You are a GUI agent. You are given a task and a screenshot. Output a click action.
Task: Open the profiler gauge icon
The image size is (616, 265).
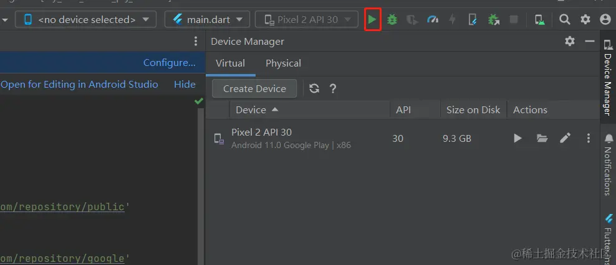432,19
